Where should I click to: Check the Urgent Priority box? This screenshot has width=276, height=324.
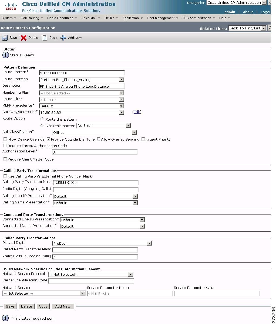point(143,139)
